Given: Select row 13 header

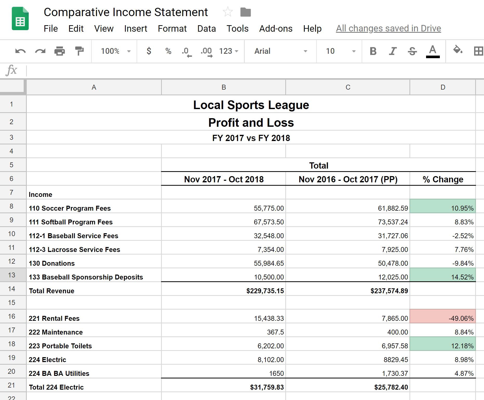Looking at the screenshot, I should 13,275.
